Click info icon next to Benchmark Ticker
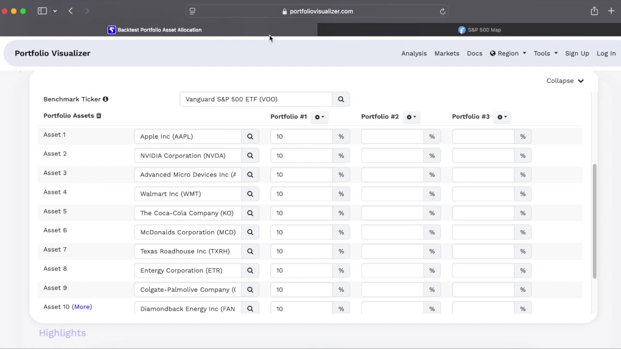The height and width of the screenshot is (349, 621). [105, 99]
